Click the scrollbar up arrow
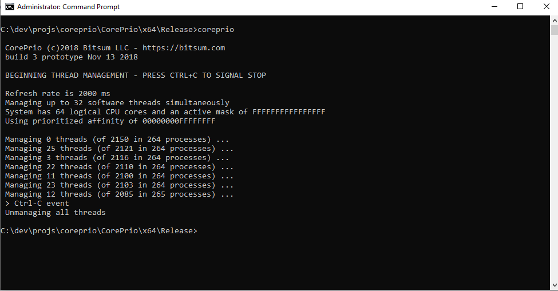The image size is (558, 291). [x=554, y=21]
